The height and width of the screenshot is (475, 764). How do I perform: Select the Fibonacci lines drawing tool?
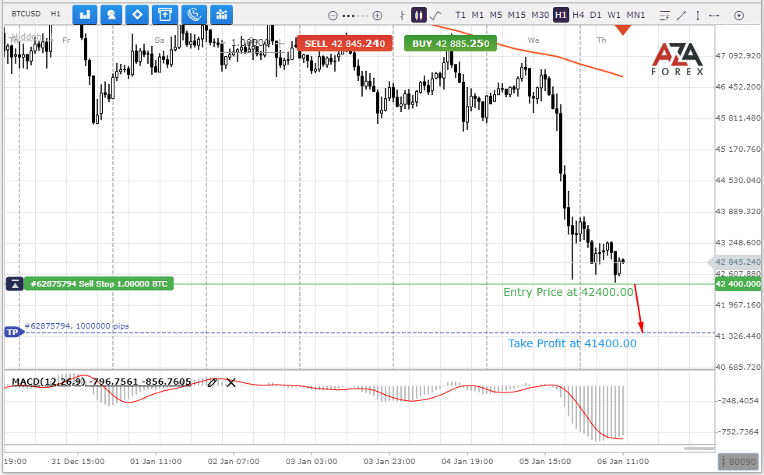click(x=664, y=16)
